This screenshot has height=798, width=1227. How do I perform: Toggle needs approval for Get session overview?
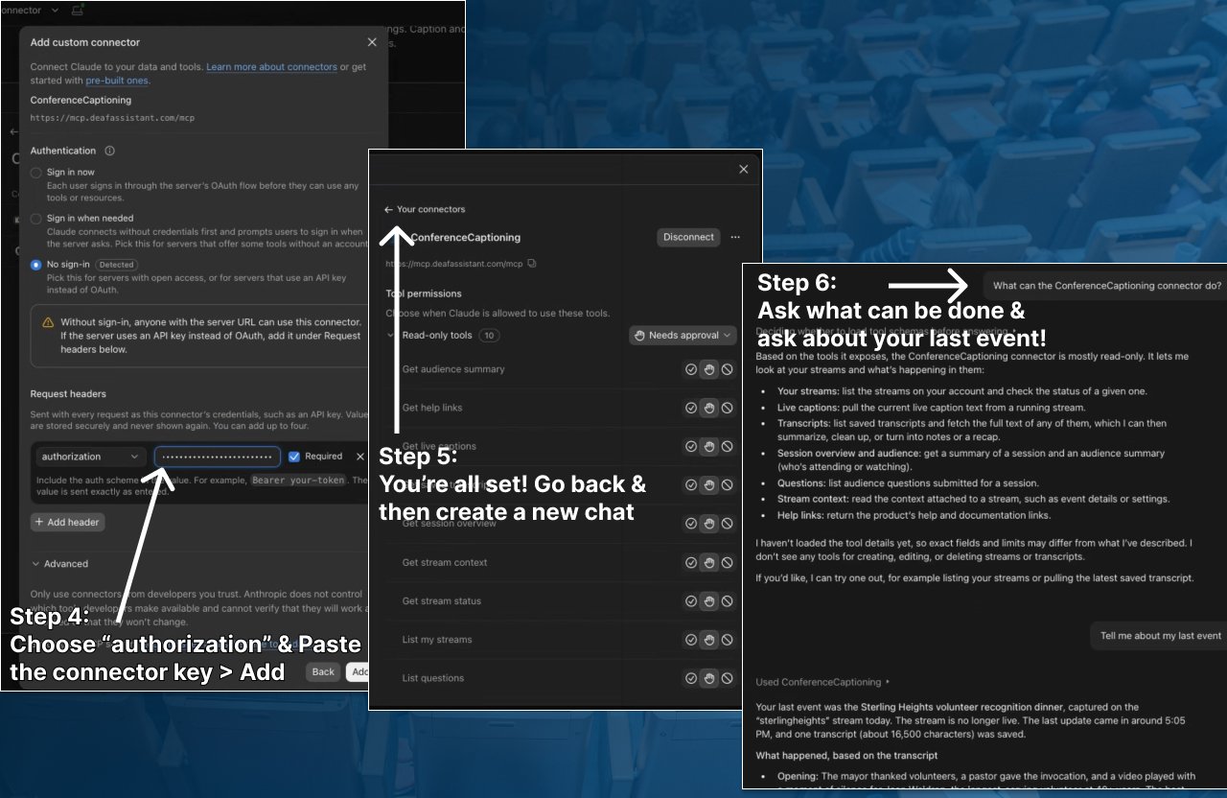point(709,524)
